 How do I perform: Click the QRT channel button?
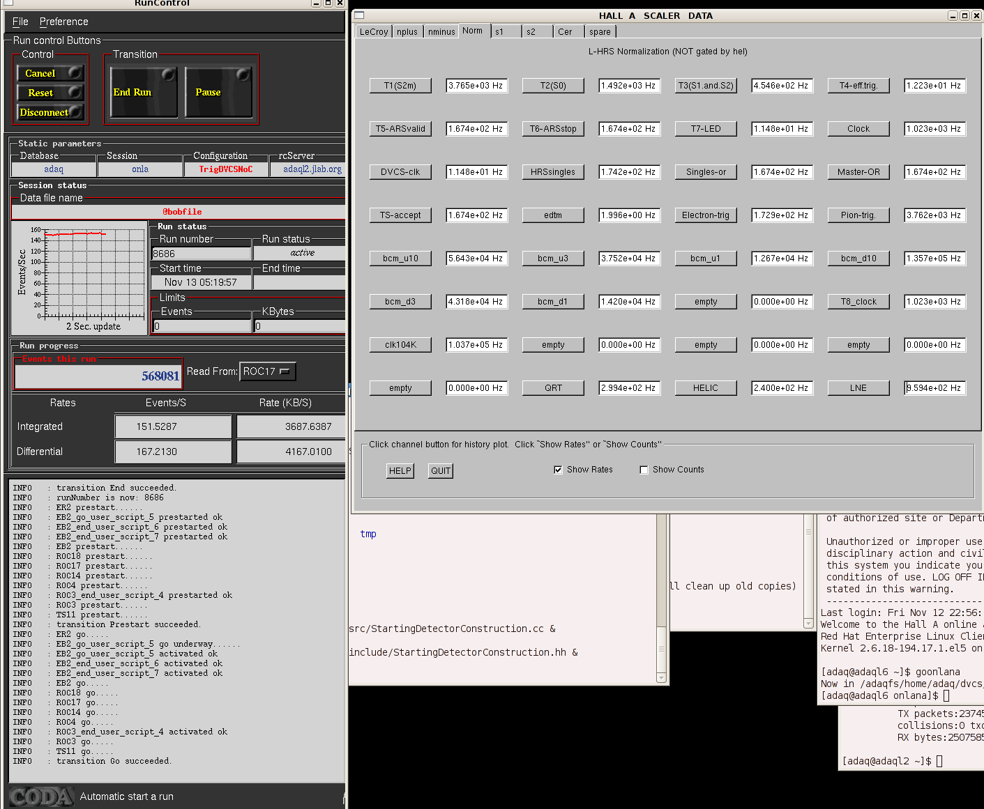click(553, 388)
